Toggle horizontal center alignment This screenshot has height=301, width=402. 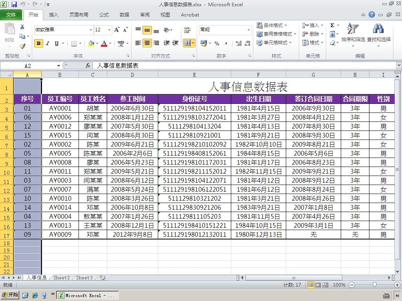147,43
